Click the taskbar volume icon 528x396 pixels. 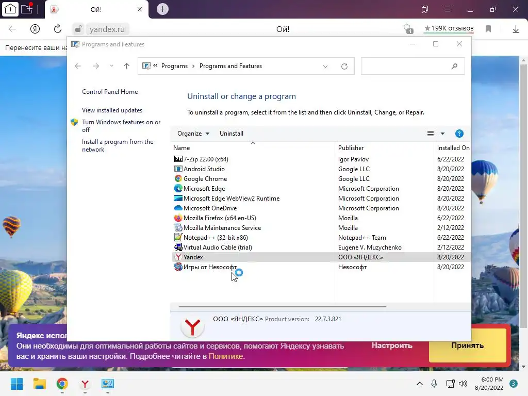coord(463,384)
